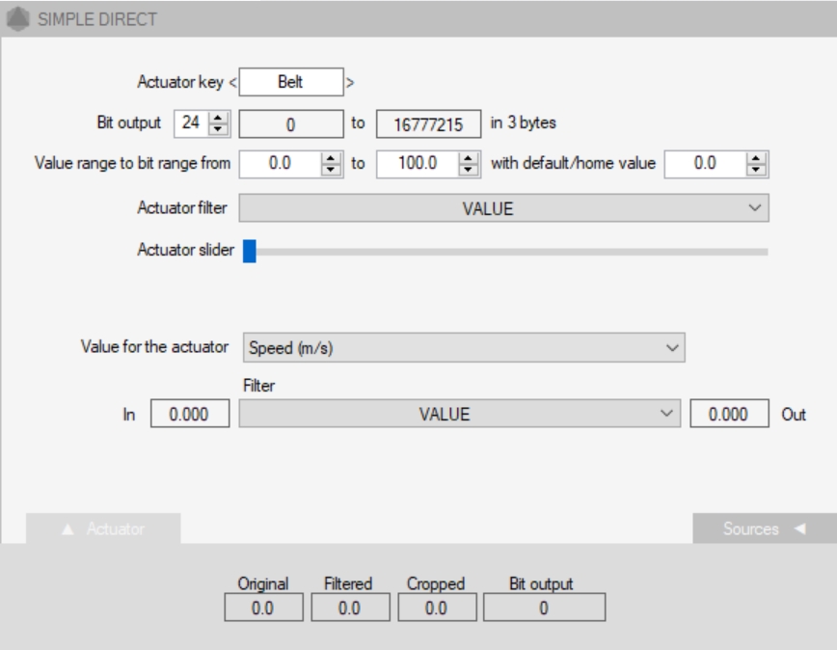837x650 pixels.
Task: Click the Belt actuator key field
Action: click(x=290, y=83)
